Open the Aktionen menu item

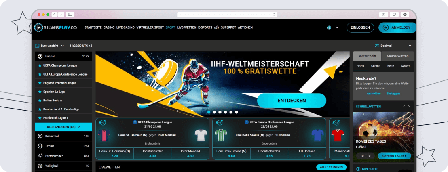point(245,28)
